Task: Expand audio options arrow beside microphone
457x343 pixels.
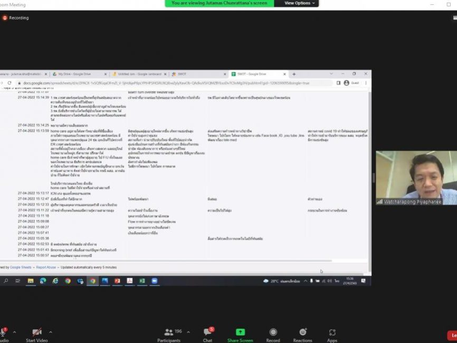Action: [14, 332]
